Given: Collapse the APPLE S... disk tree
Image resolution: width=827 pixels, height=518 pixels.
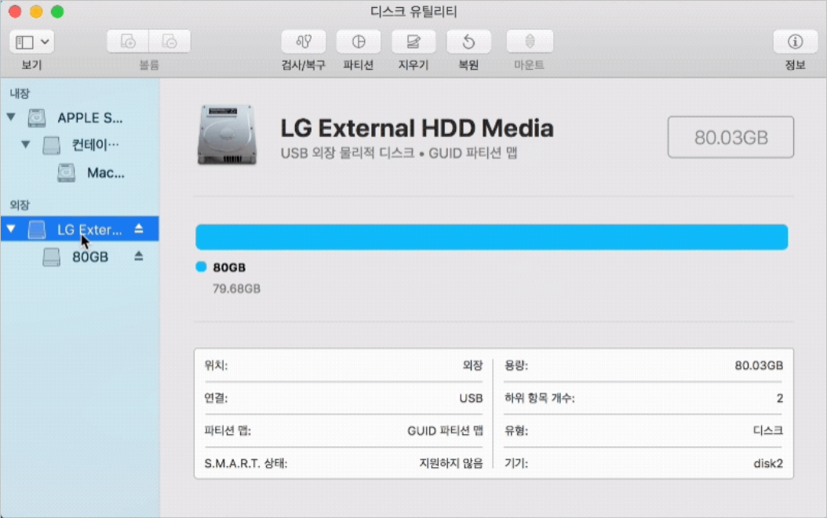Looking at the screenshot, I should 11,117.
